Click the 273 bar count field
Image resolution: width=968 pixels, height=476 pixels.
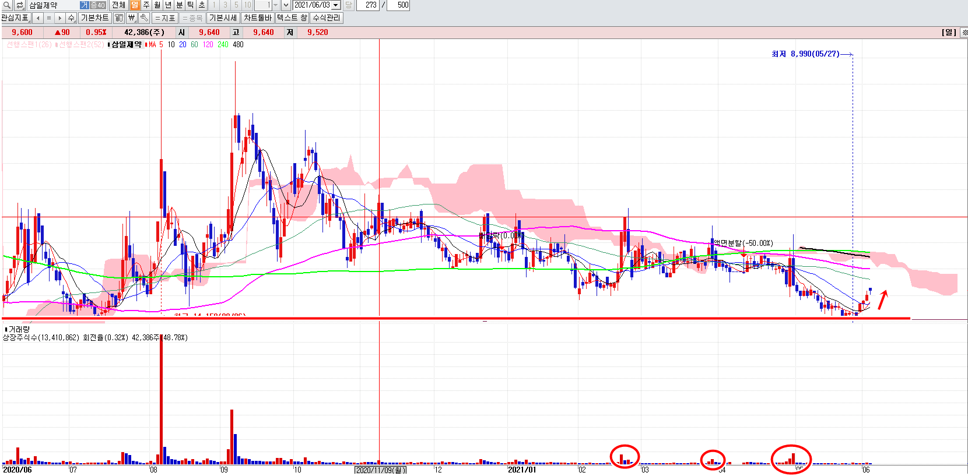pyautogui.click(x=367, y=5)
